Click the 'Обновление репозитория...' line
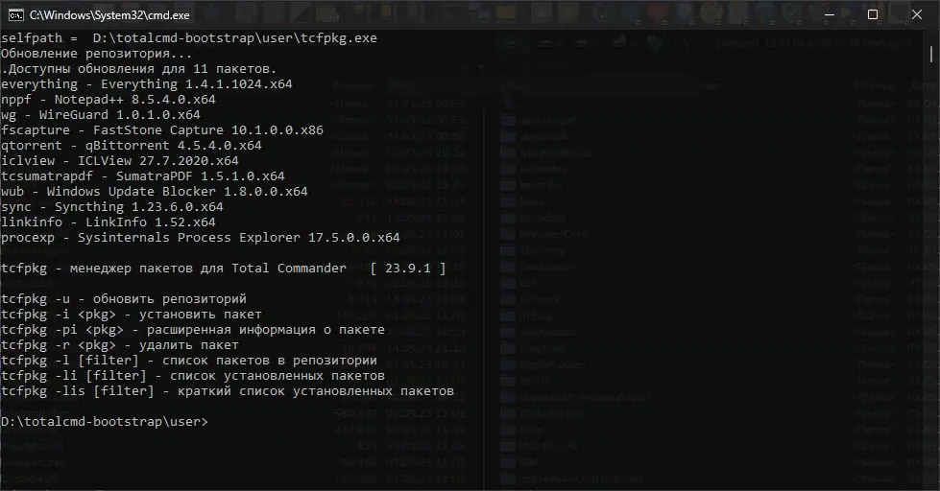 97,54
